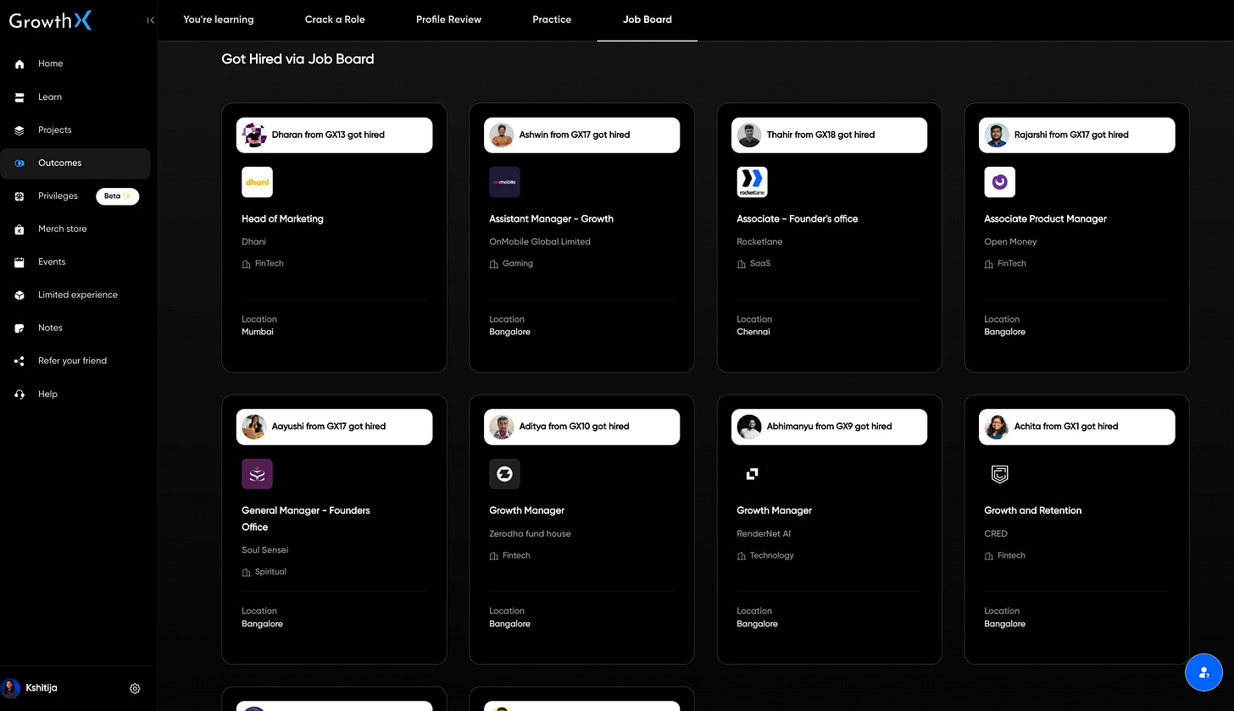Click Dharan's avatar photo
This screenshot has height=711, width=1234.
[254, 135]
